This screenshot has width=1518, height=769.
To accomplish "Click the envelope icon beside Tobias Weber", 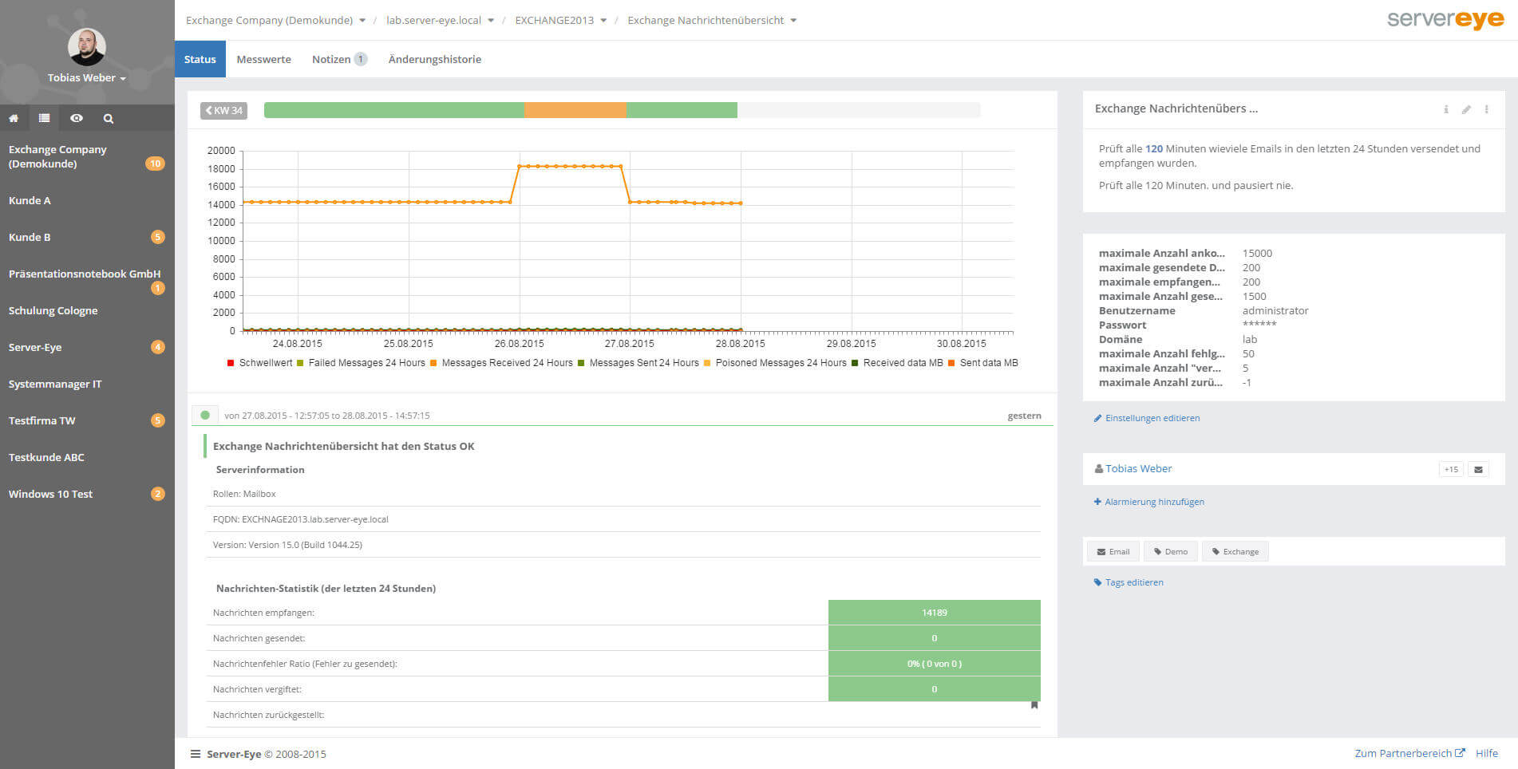I will click(1478, 469).
